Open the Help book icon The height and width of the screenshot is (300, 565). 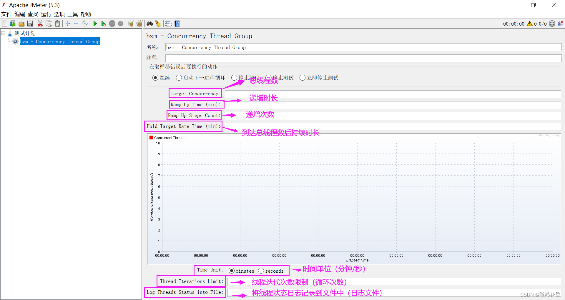177,24
